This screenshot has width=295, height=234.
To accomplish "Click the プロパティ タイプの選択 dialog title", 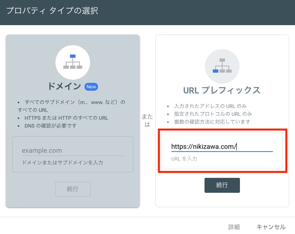I will tap(52, 11).
